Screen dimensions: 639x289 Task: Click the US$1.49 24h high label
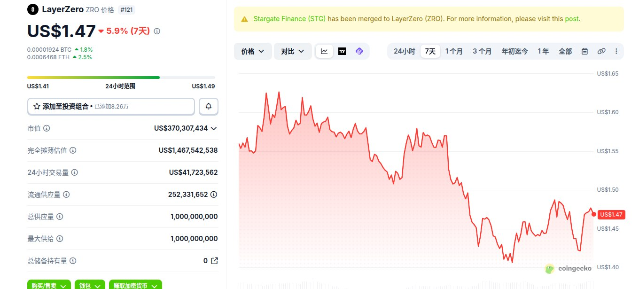point(203,86)
